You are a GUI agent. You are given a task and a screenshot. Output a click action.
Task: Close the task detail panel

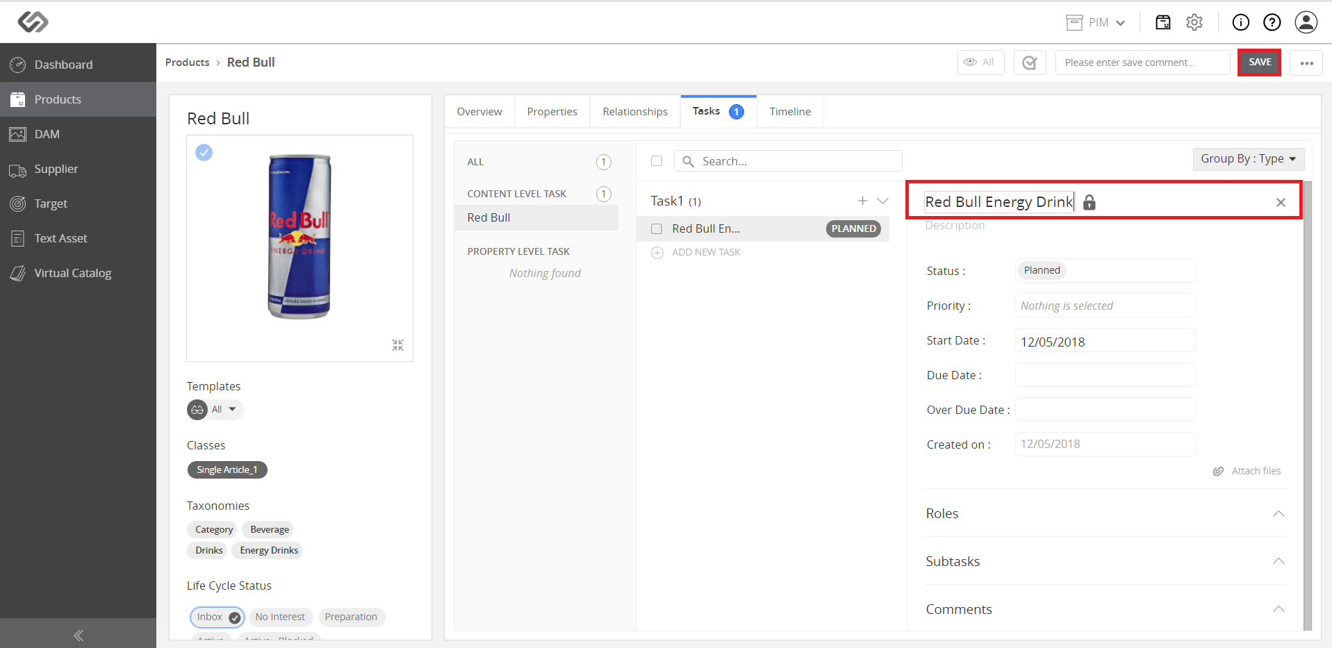1281,202
